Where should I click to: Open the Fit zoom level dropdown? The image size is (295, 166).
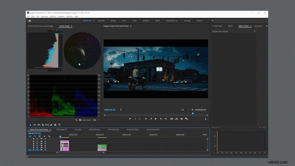[124, 110]
